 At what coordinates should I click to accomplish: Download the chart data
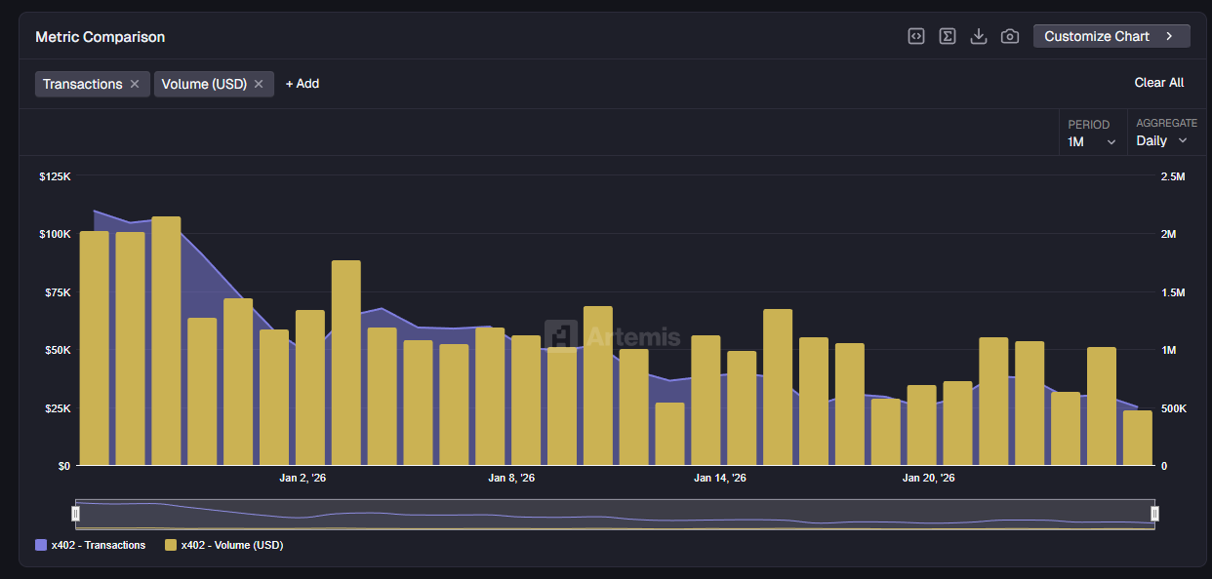click(979, 36)
